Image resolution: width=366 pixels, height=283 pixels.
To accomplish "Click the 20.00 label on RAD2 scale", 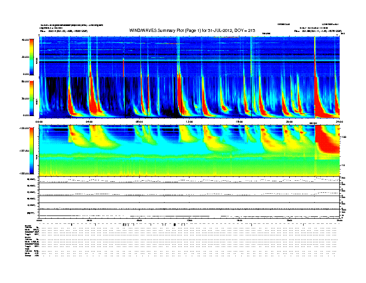I will click(25, 57).
